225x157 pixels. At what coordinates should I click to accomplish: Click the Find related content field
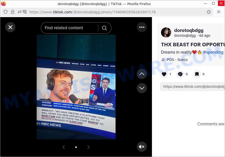[70, 28]
